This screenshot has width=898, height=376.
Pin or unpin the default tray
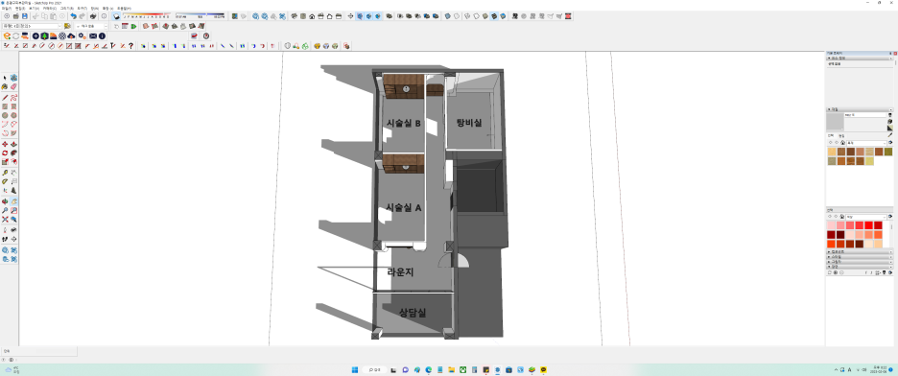coord(890,53)
